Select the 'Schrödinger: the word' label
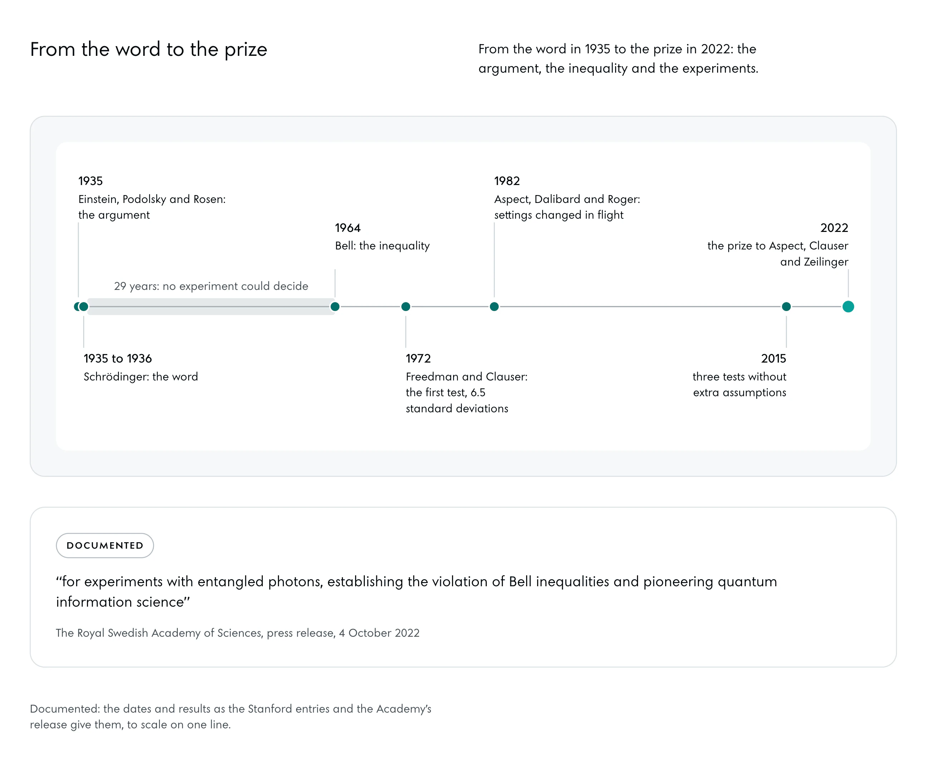This screenshot has width=927, height=767. point(141,377)
